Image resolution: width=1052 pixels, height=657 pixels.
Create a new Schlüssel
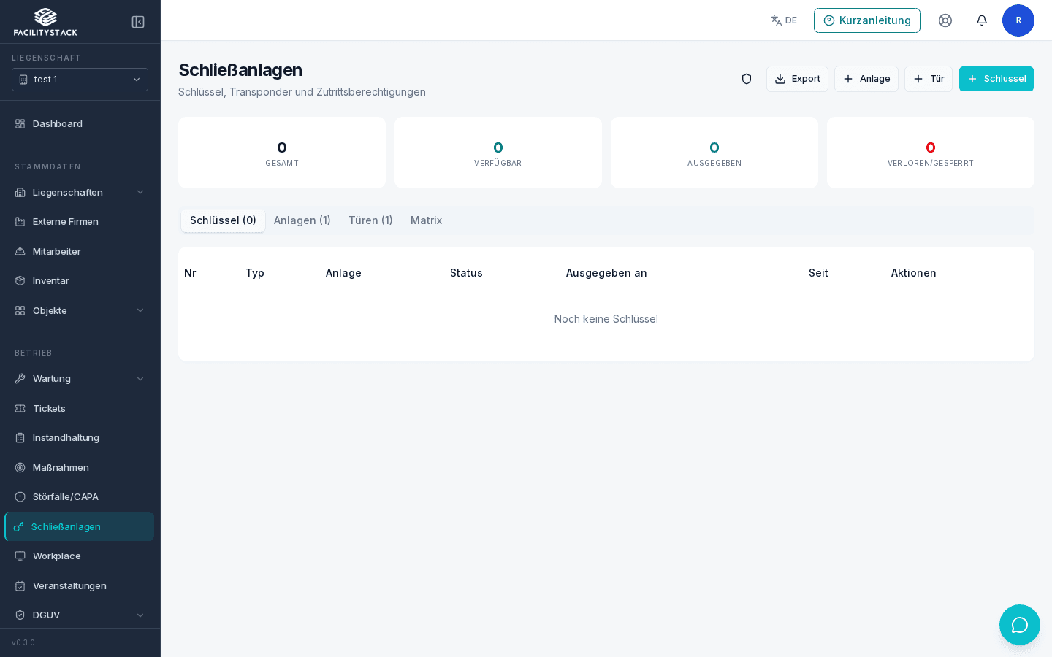click(x=996, y=79)
